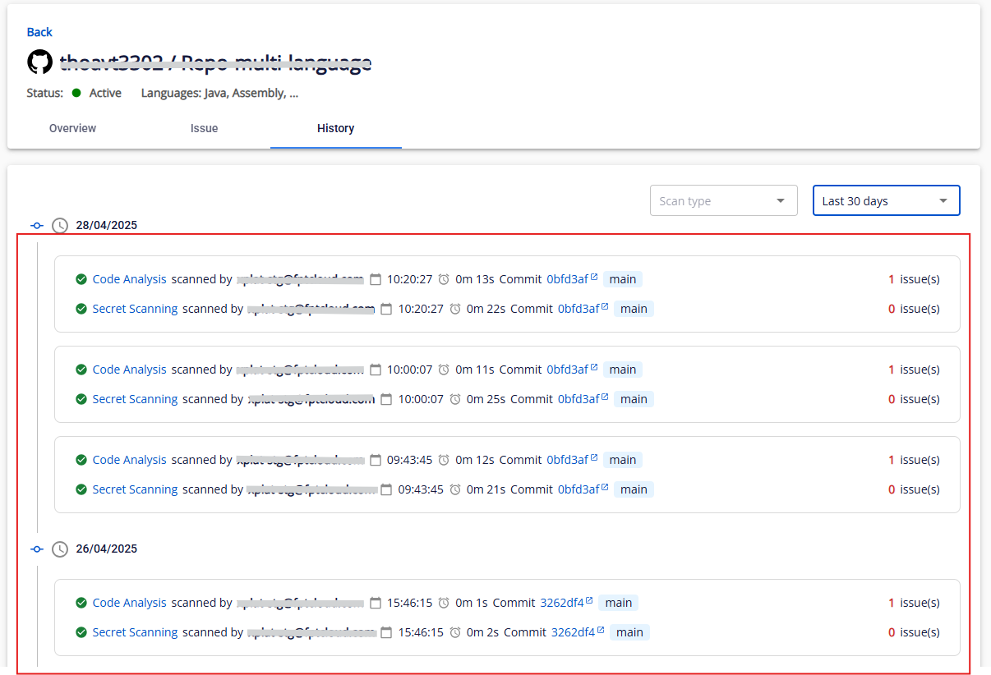The width and height of the screenshot is (991, 675).
Task: Click the 1 issue(s) count in the 0m 1s row
Action: click(914, 603)
